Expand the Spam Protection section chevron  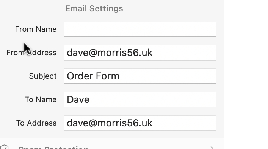click(212, 147)
